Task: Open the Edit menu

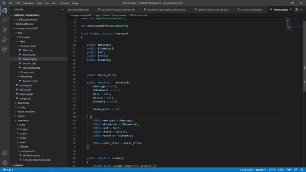Action: pyautogui.click(x=18, y=3)
